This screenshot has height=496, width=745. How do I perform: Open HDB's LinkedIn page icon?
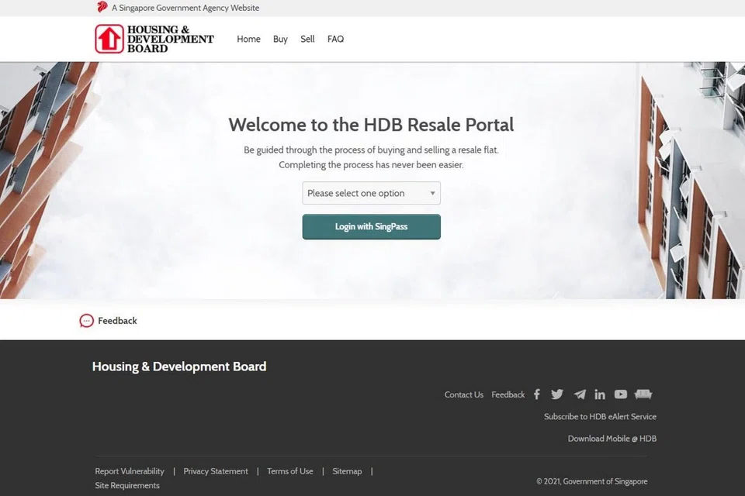600,394
